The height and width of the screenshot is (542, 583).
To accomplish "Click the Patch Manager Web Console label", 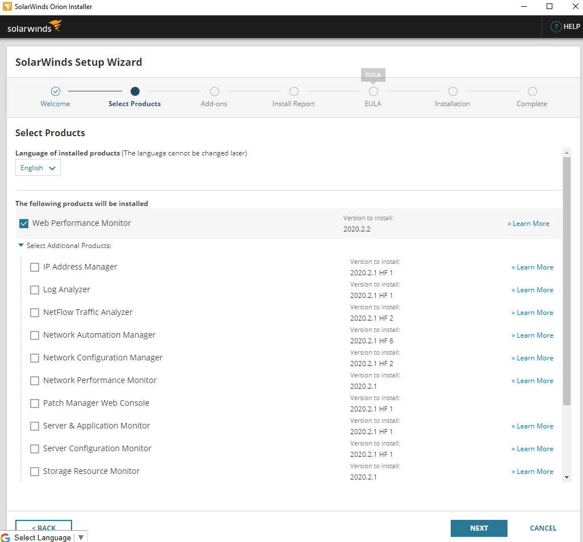I will 96,403.
